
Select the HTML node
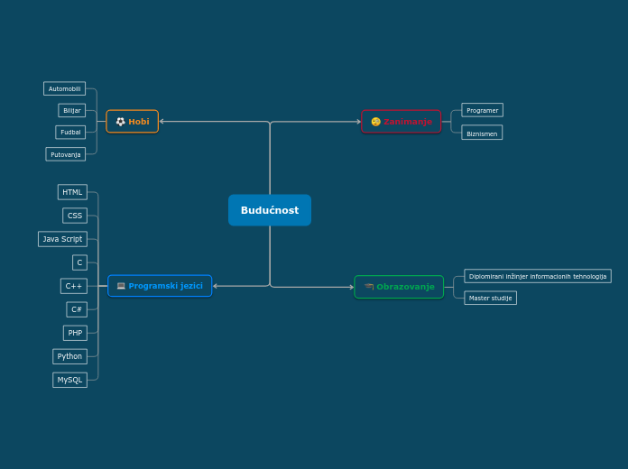(72, 192)
